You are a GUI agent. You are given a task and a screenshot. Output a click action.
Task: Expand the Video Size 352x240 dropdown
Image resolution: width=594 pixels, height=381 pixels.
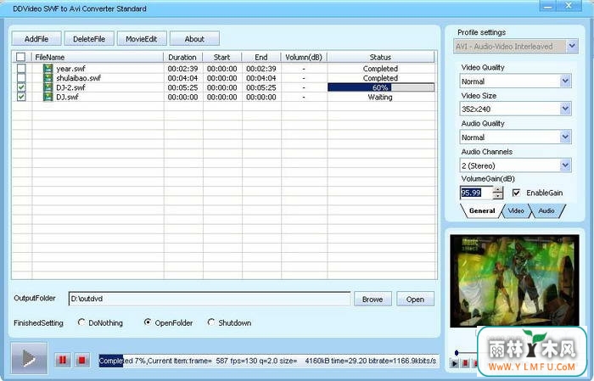coord(565,109)
